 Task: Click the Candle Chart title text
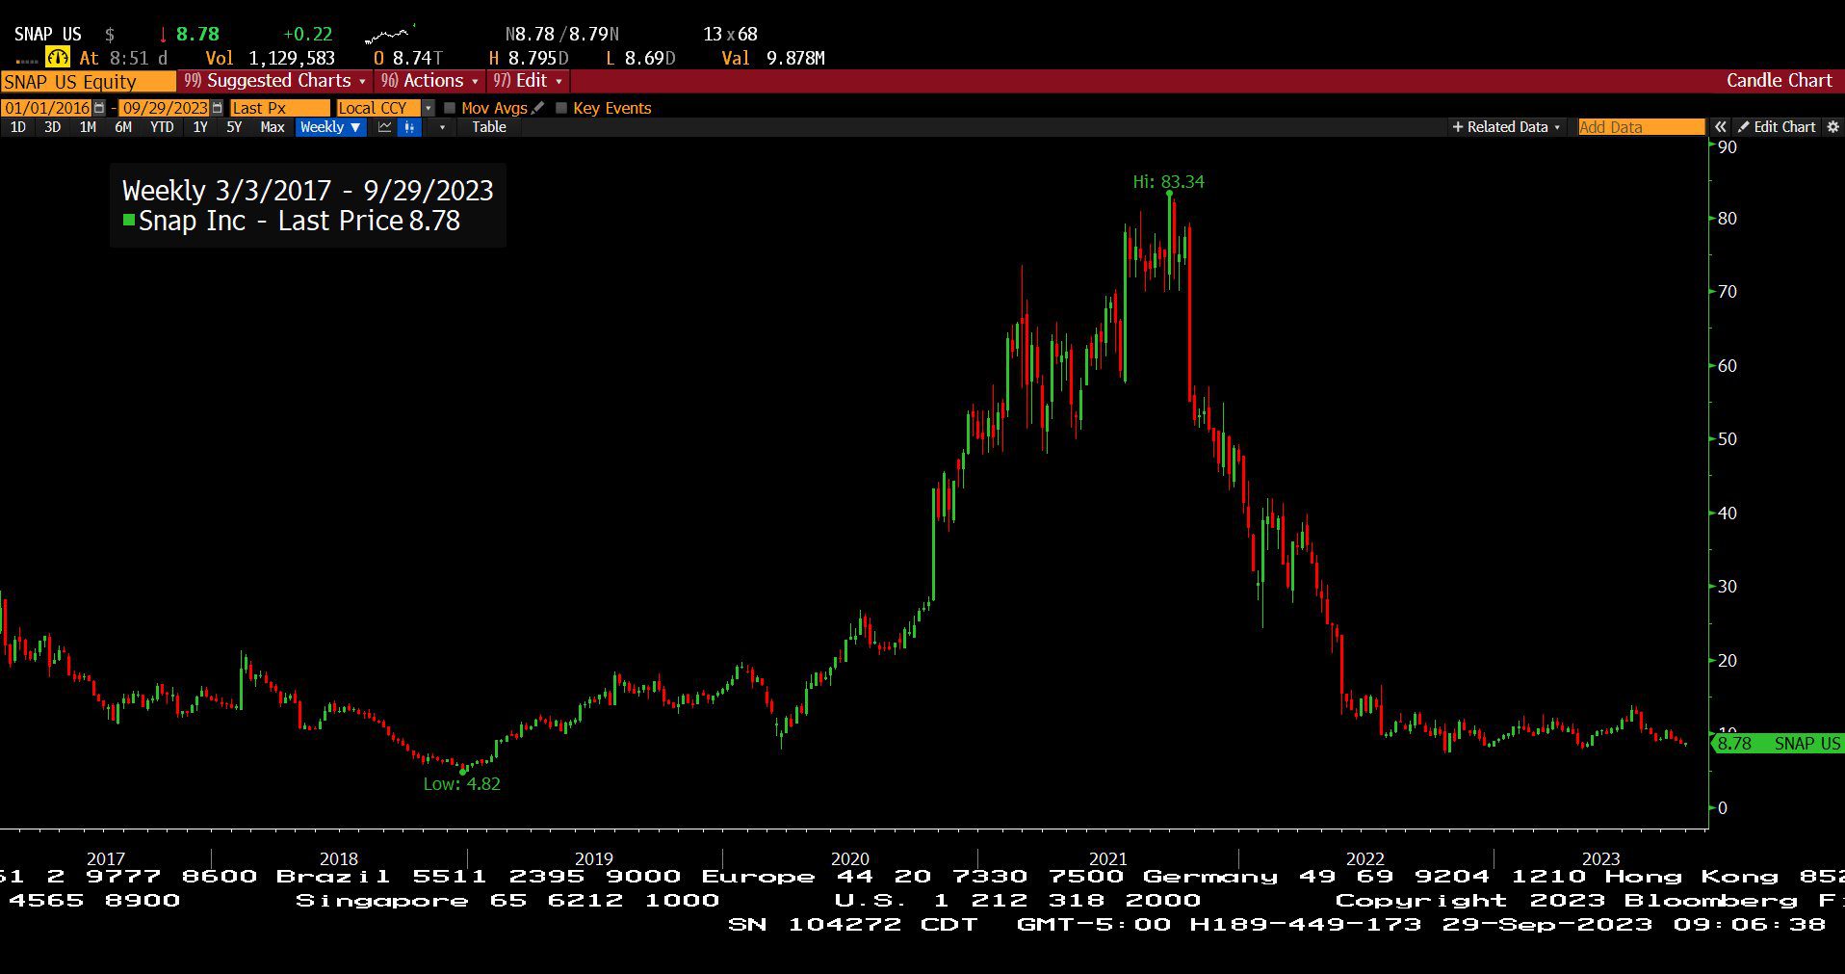coord(1779,81)
